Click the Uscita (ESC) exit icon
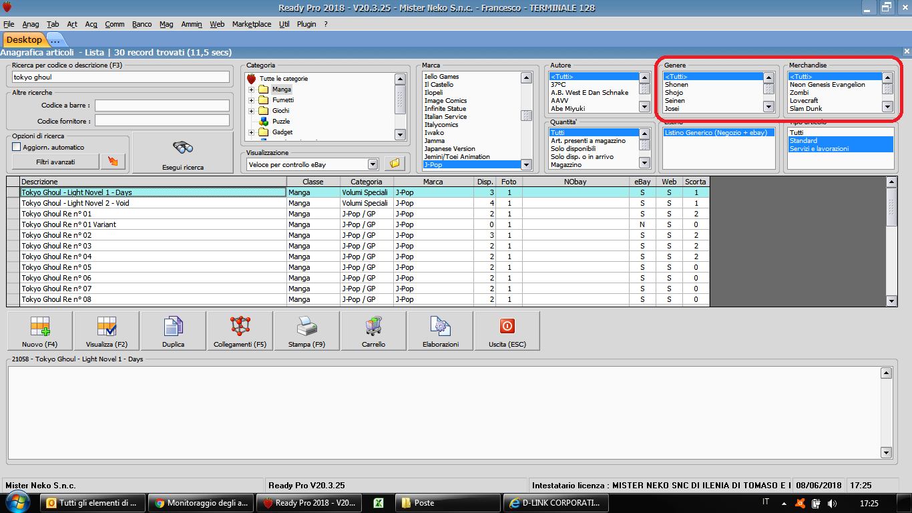The width and height of the screenshot is (912, 513). pyautogui.click(x=507, y=326)
